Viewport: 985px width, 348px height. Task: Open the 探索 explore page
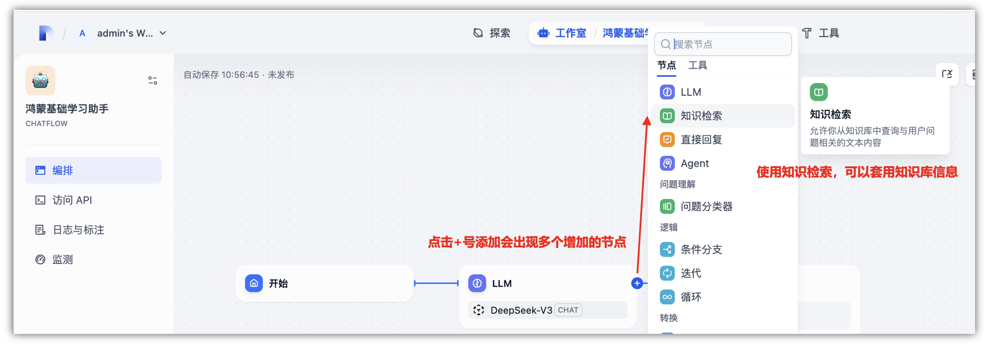[492, 33]
